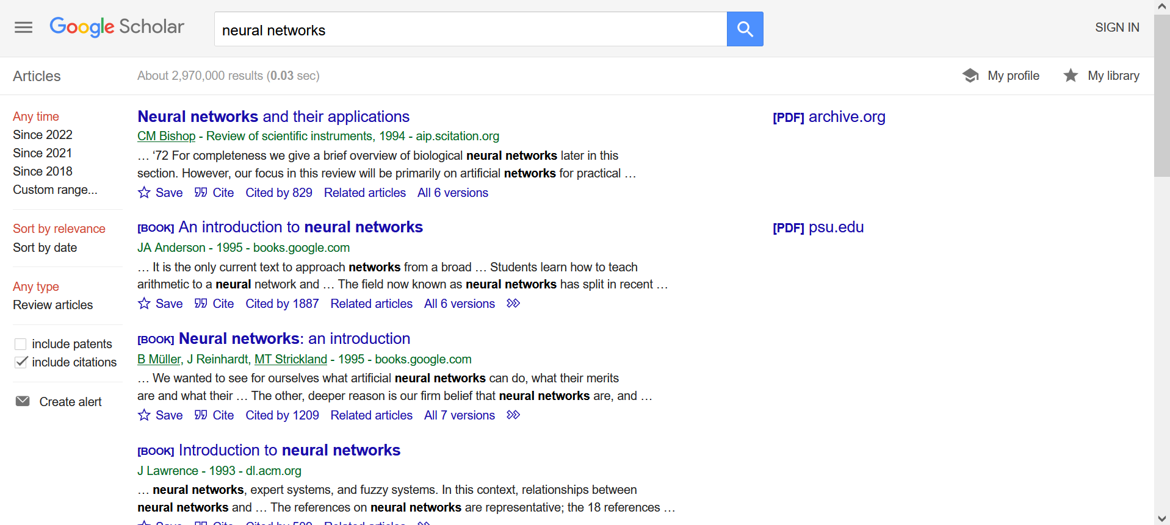Open the hamburger menu

(x=23, y=27)
